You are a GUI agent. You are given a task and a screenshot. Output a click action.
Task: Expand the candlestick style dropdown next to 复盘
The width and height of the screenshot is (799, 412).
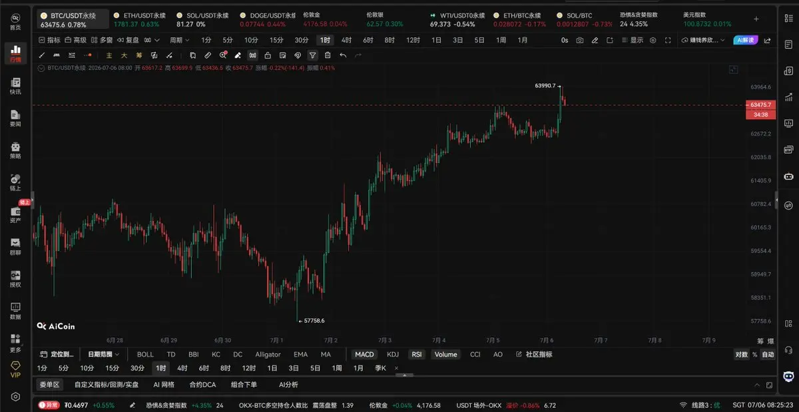152,40
